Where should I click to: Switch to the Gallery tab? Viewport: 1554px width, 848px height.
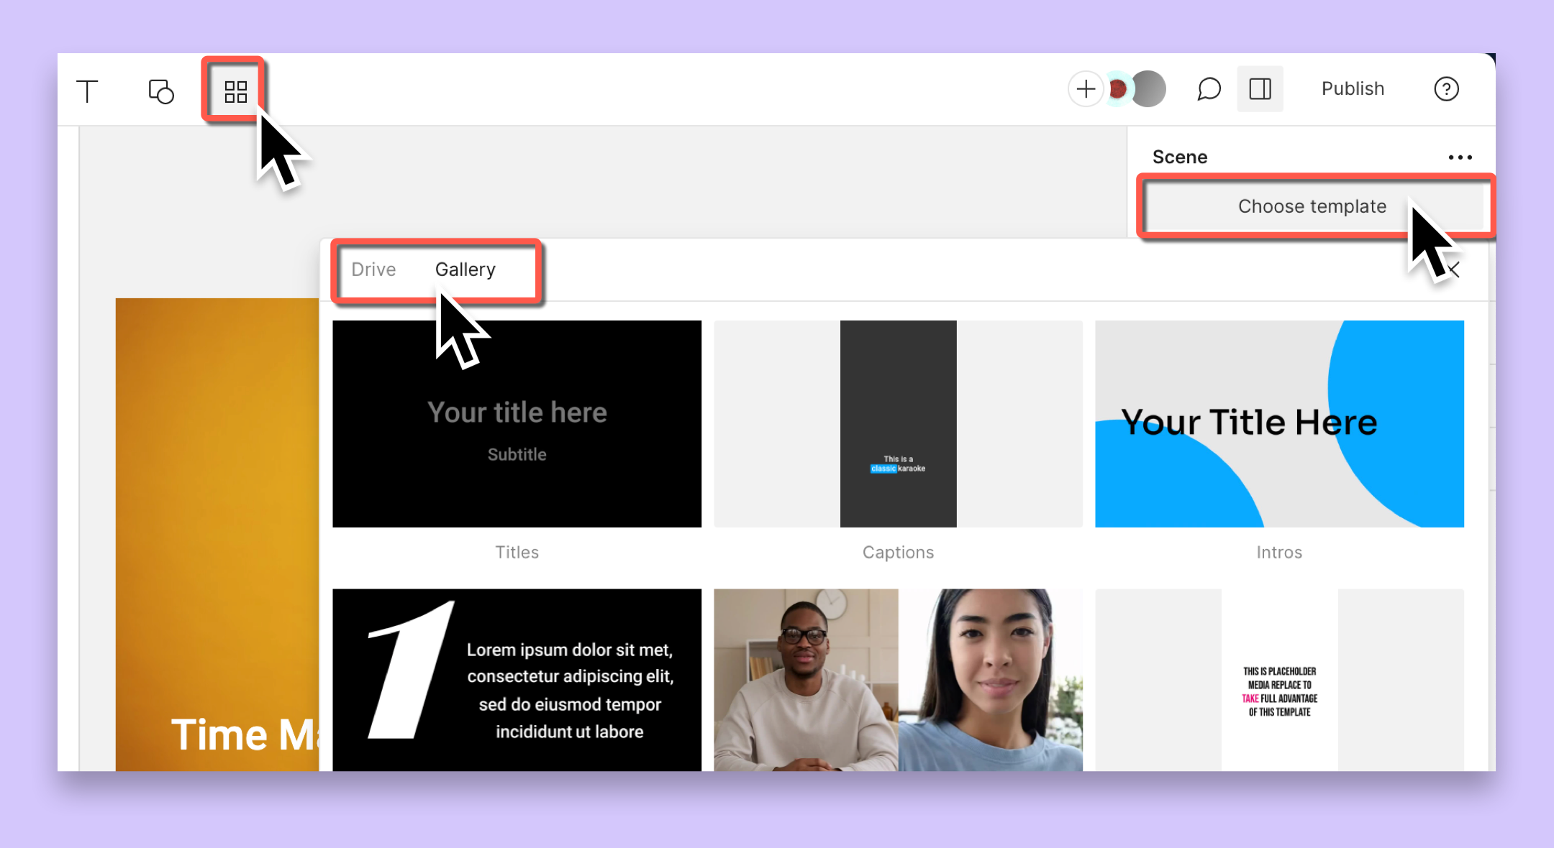coord(465,269)
